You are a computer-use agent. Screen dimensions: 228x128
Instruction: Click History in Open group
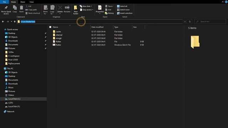(x=109, y=13)
